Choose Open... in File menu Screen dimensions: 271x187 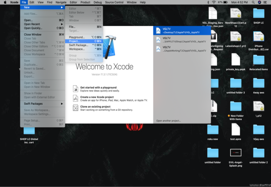click(x=43, y=20)
